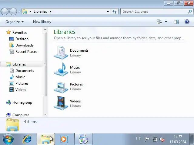Open the Videos library filmstrip icon
The width and height of the screenshot is (194, 145).
[61, 103]
